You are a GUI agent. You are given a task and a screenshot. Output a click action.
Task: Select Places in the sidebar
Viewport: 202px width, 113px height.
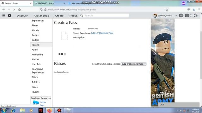[x=35, y=25]
